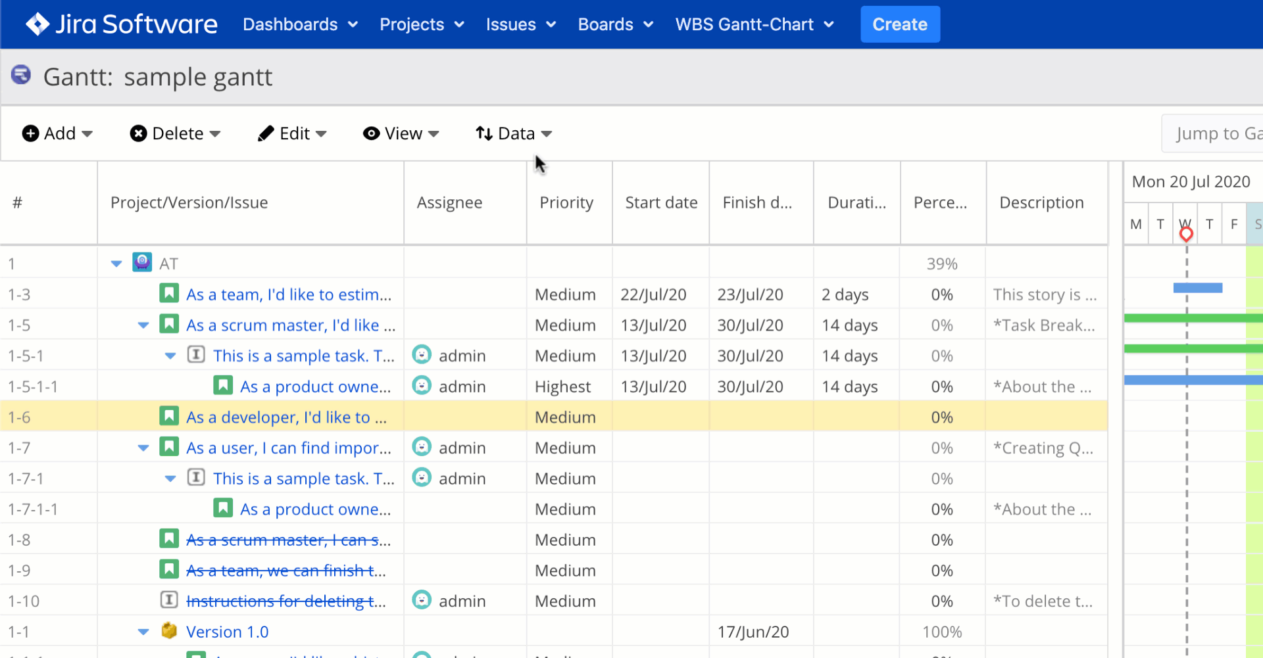Open the View dropdown in toolbar
The image size is (1263, 658).
(x=401, y=133)
